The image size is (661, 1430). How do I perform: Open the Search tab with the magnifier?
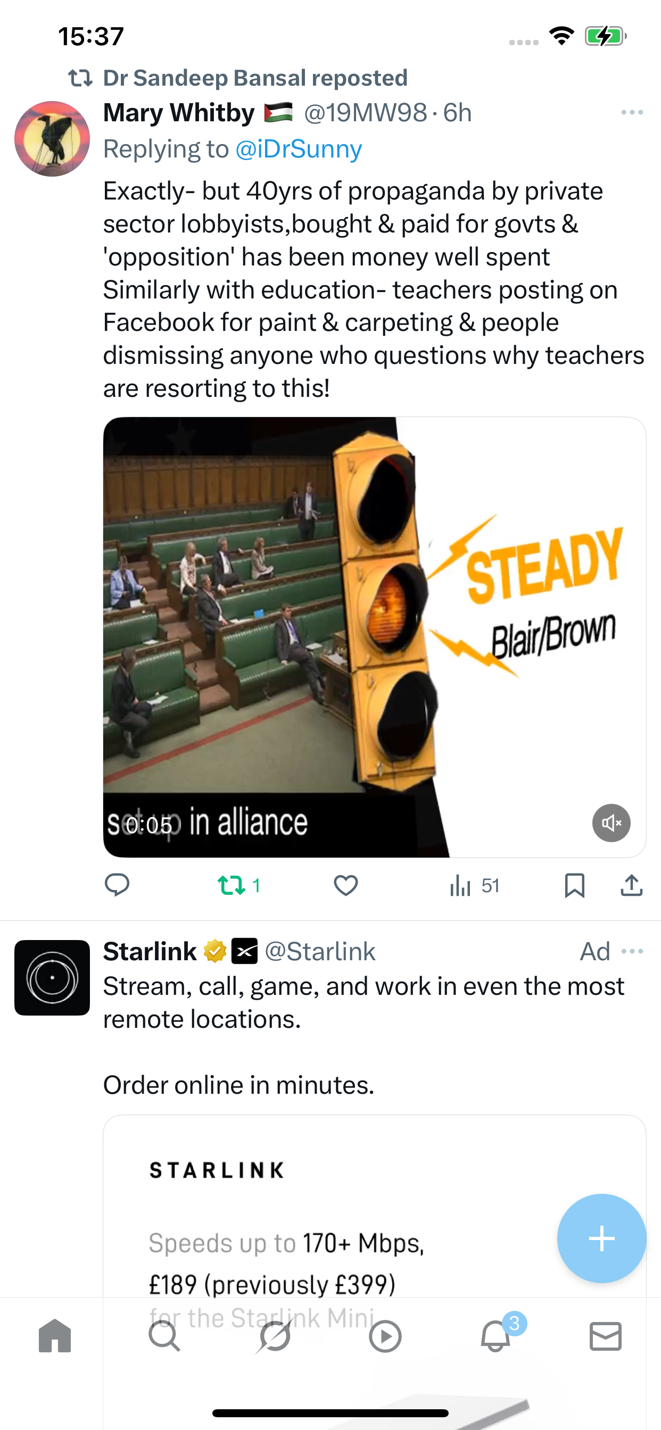[164, 1336]
